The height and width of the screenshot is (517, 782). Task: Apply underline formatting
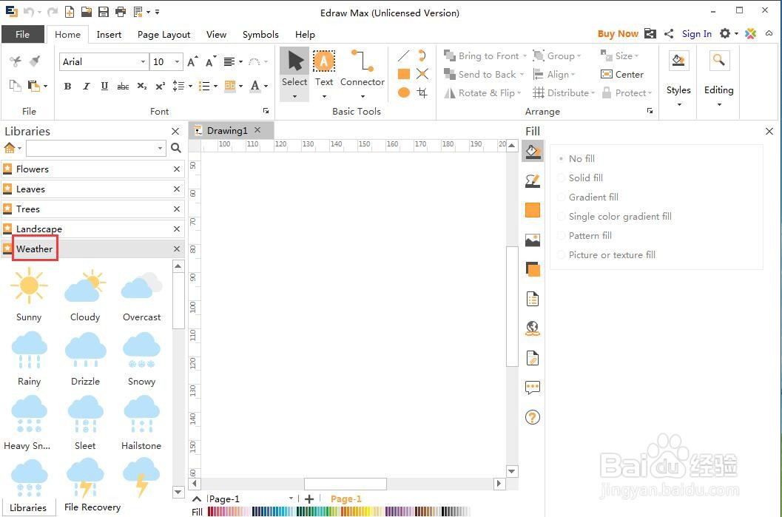[104, 87]
